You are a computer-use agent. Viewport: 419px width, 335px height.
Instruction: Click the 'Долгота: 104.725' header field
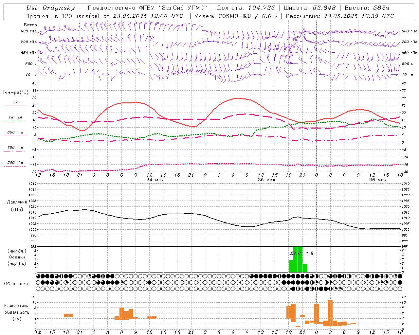tap(246, 8)
